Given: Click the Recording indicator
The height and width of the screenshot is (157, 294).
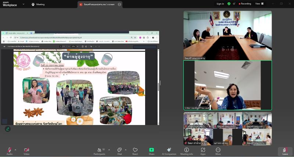Looking at the screenshot, I should pos(245,4).
